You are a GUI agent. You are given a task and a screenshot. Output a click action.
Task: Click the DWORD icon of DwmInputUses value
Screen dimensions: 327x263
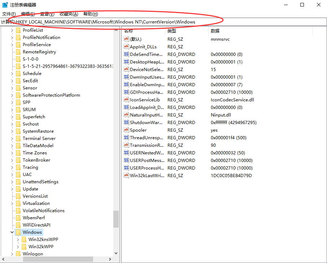pos(126,77)
